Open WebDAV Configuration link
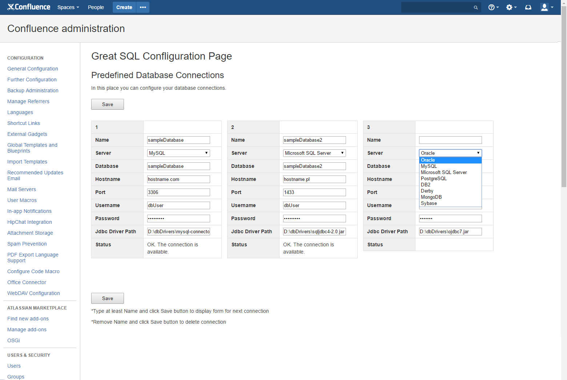567x380 pixels. pos(33,293)
